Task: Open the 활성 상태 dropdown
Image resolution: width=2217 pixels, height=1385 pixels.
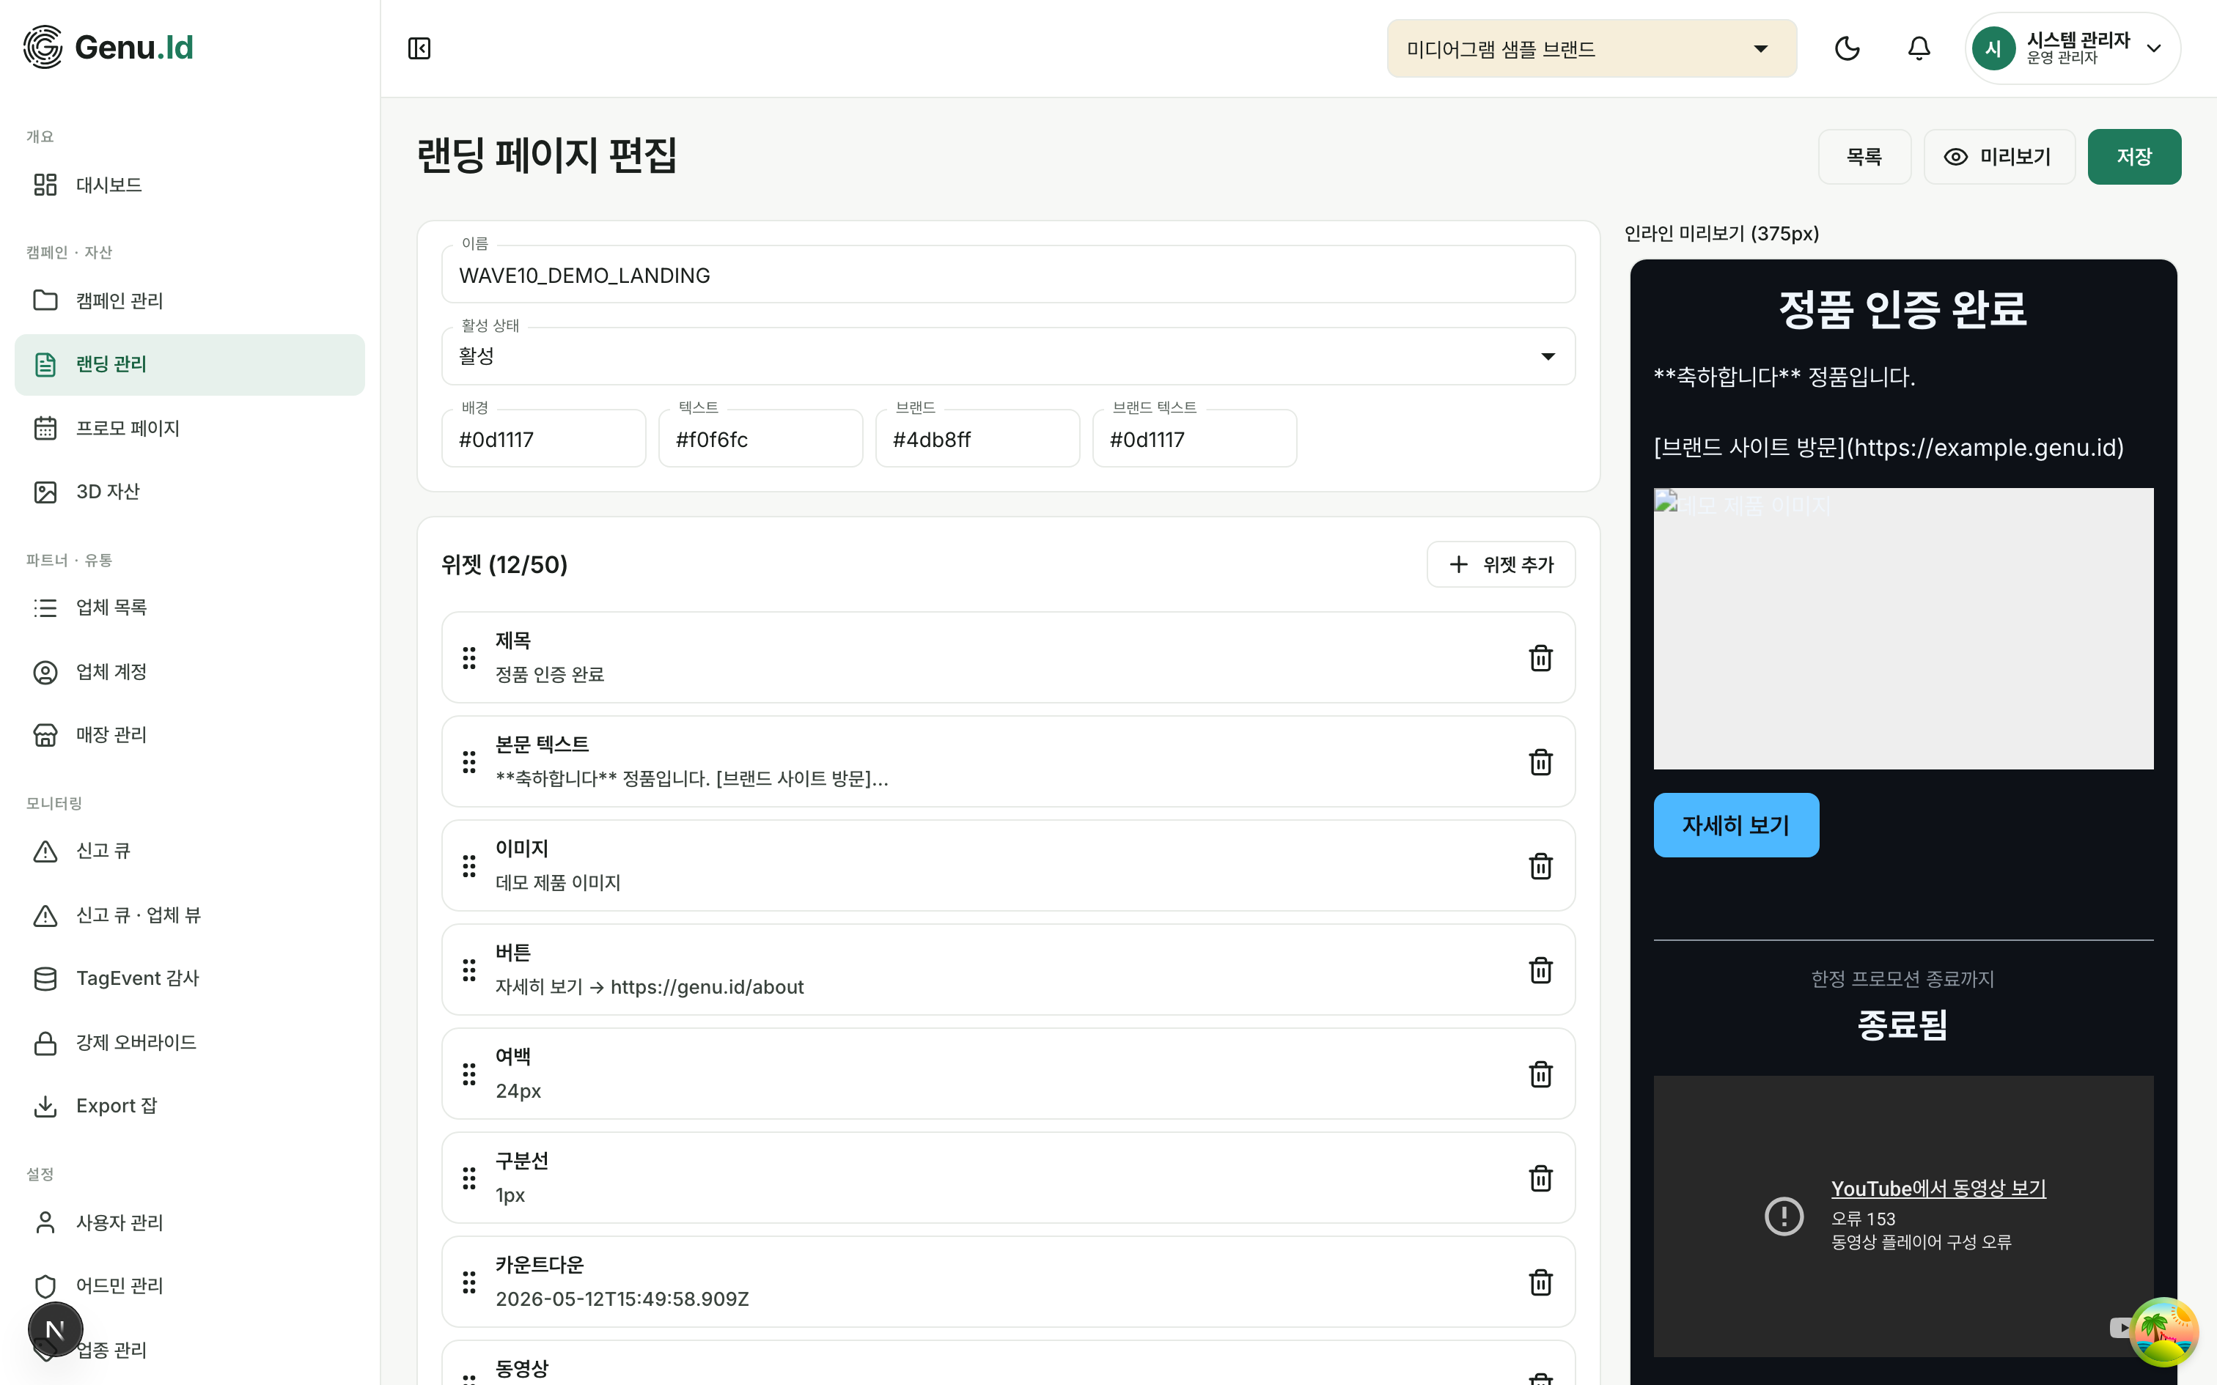Action: pos(1008,356)
